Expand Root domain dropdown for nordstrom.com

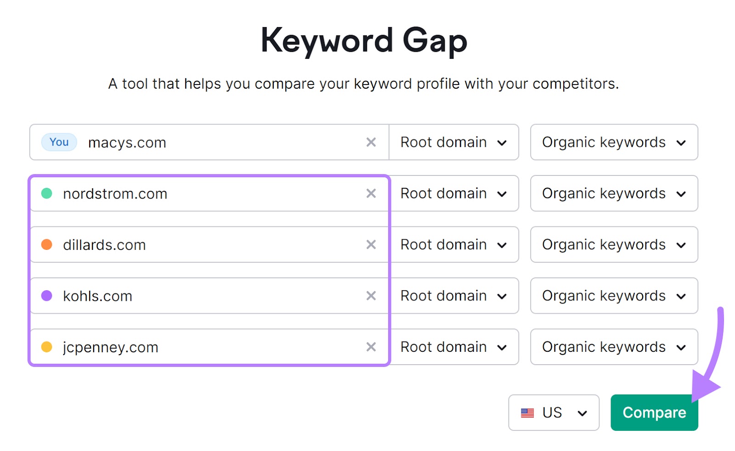coord(453,193)
